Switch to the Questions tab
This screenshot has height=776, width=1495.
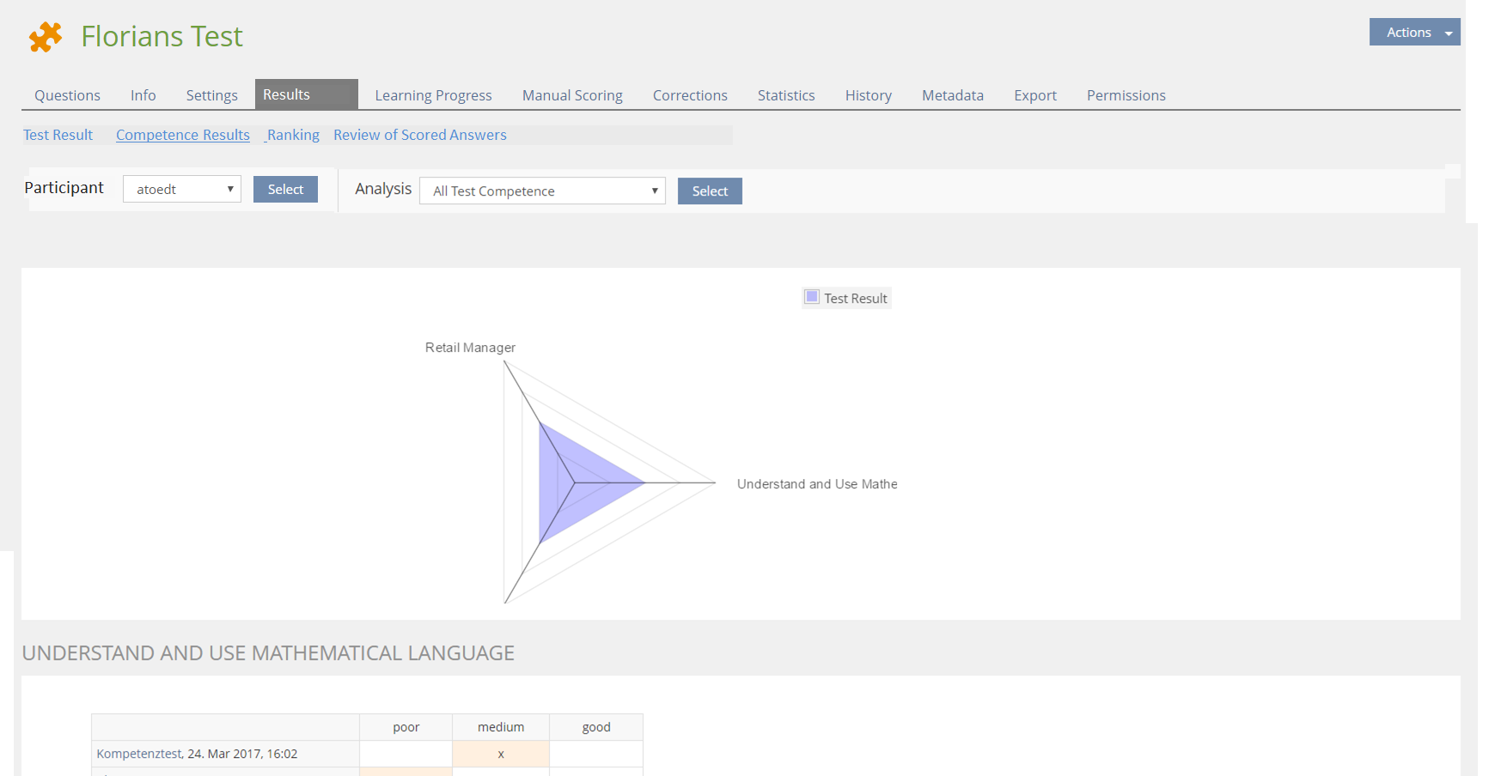tap(67, 95)
